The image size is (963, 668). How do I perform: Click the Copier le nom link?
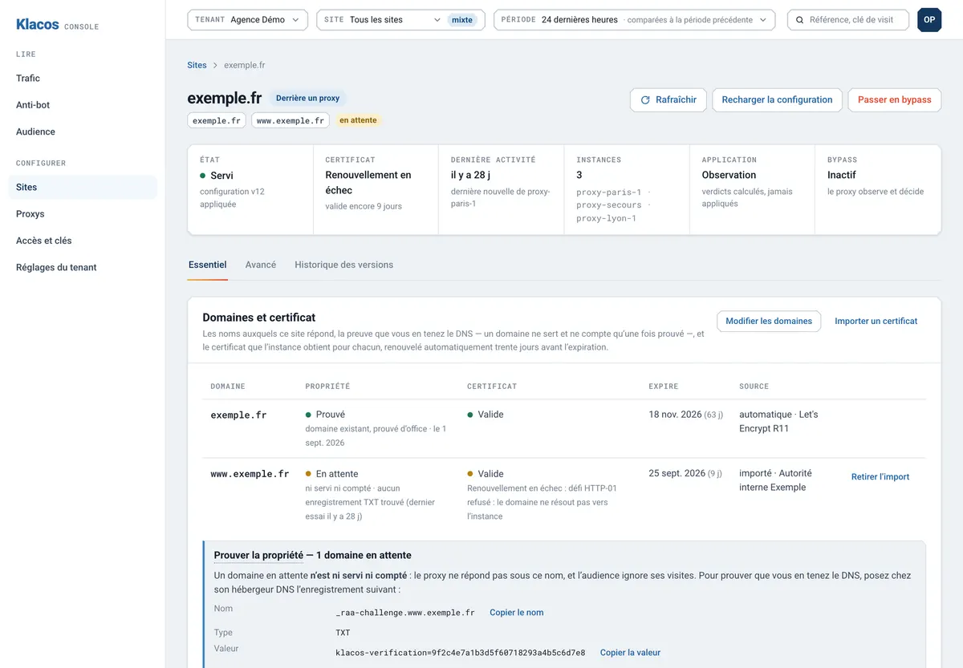(x=517, y=613)
